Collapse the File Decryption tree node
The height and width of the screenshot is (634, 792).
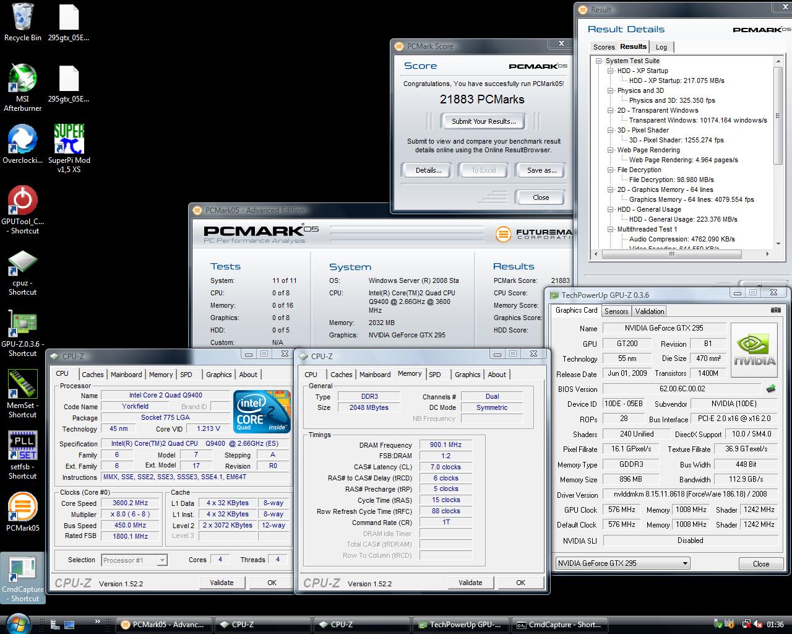(611, 170)
